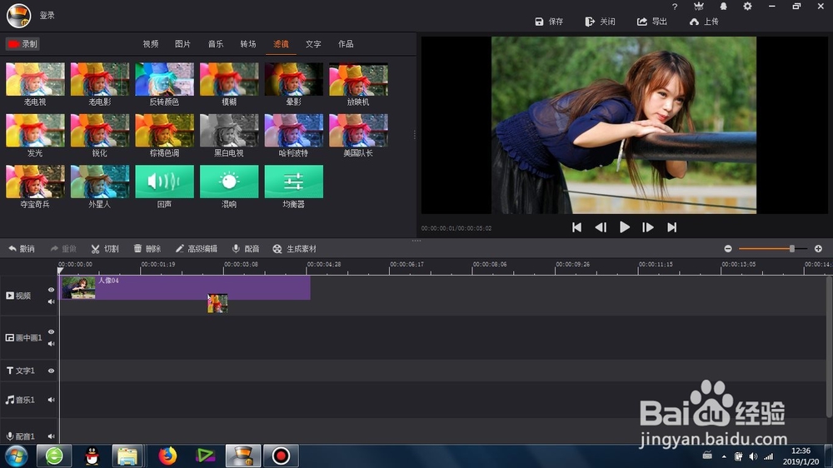
Task: Switch to the 转场 transitions tab
Action: pos(248,44)
